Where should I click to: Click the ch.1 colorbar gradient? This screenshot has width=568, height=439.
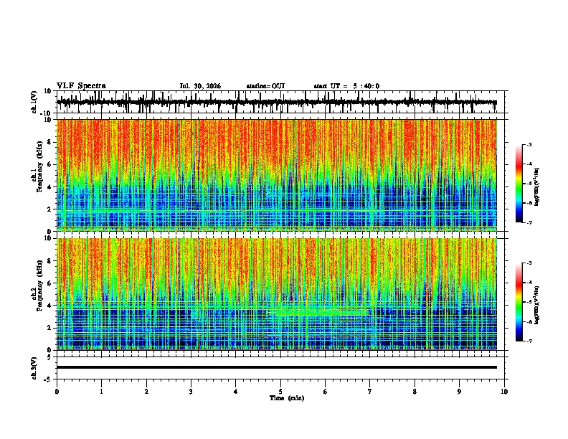point(519,184)
